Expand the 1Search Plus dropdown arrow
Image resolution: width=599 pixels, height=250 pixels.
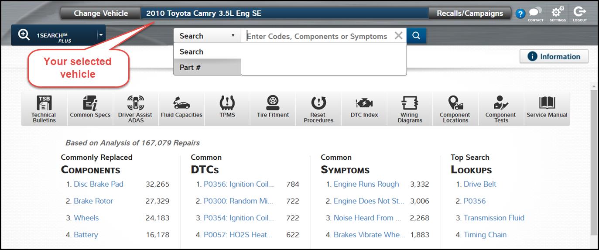[x=101, y=35]
